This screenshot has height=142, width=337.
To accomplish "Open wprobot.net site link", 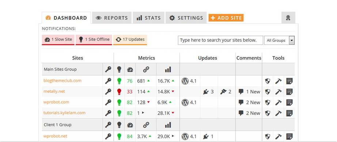I will [x=55, y=136].
